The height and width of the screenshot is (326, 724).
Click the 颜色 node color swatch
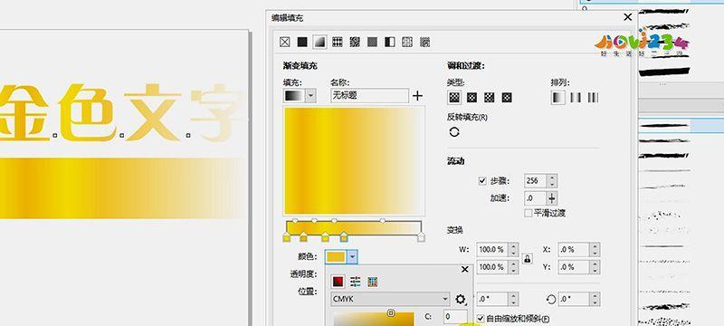pos(336,257)
